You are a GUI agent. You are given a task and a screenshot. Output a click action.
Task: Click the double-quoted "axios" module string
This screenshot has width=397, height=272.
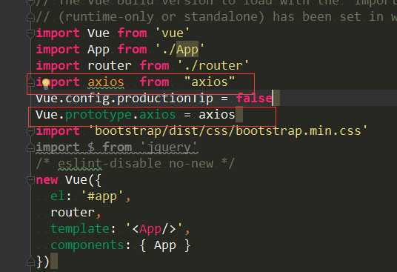pyautogui.click(x=210, y=82)
